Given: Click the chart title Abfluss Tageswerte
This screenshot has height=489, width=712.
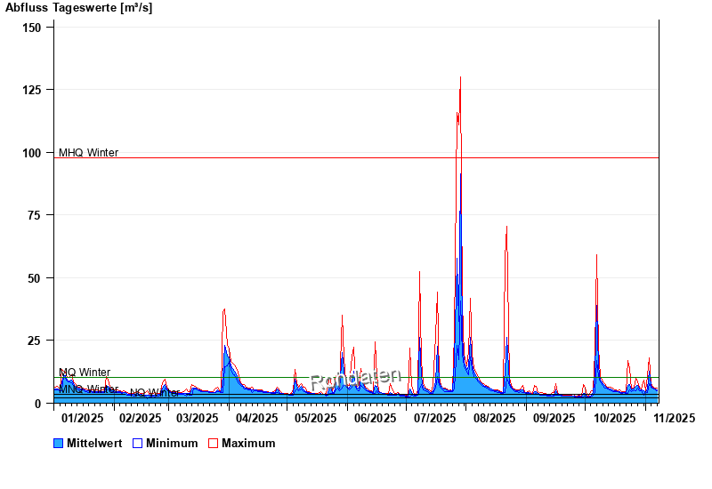Looking at the screenshot, I should tap(78, 8).
